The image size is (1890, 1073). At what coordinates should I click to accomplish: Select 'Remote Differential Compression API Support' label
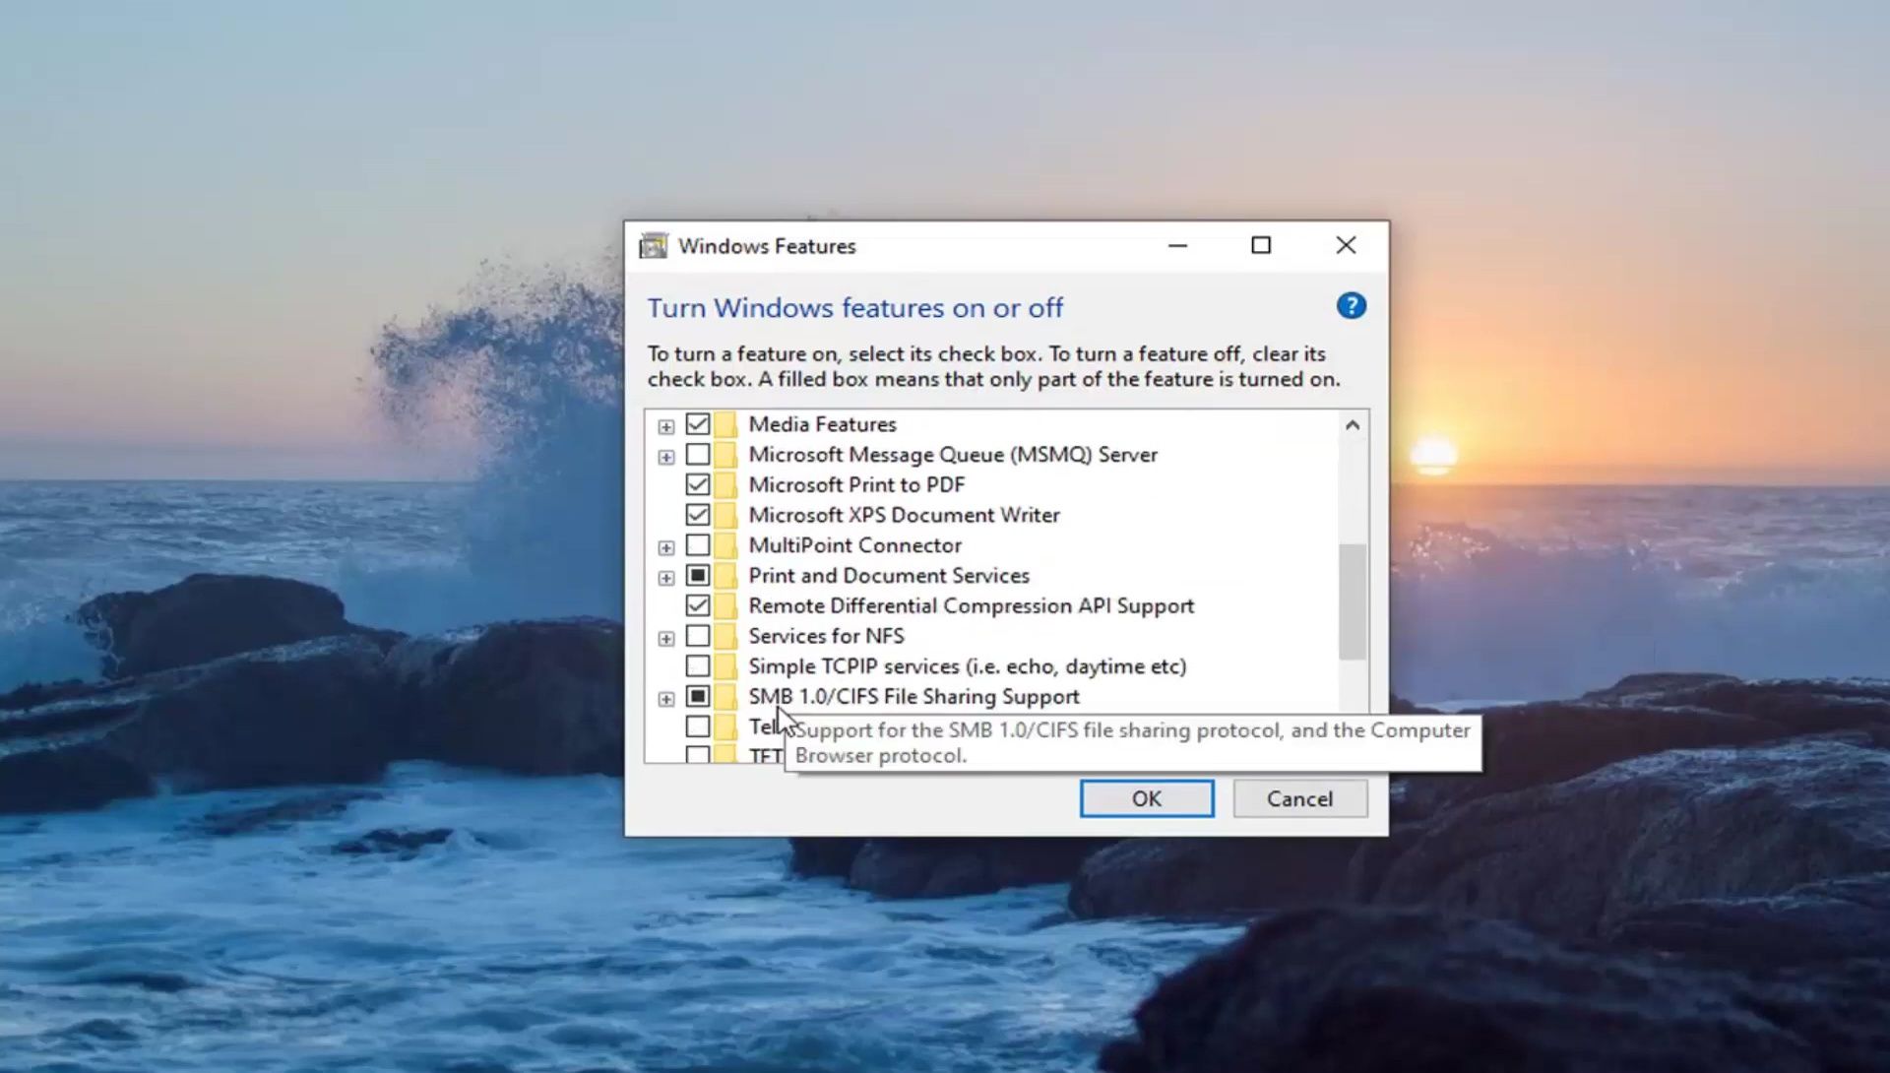(971, 605)
